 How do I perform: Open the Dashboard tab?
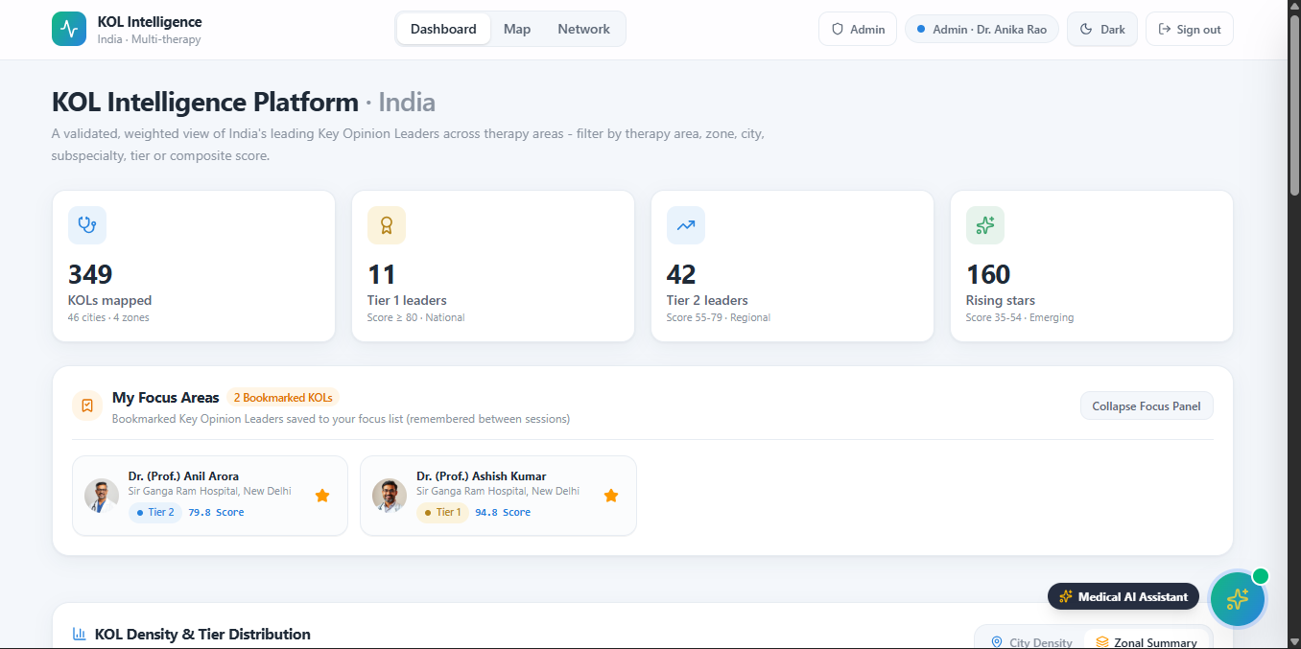point(443,29)
